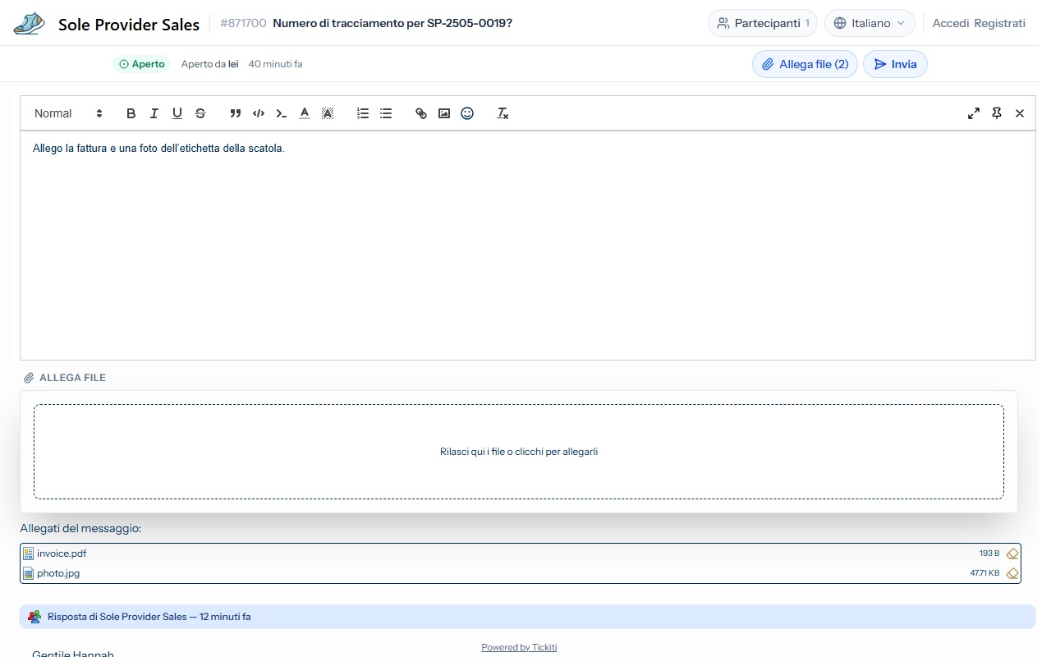
Task: Click the Sole Provider Sales shoe logo
Action: tap(30, 23)
